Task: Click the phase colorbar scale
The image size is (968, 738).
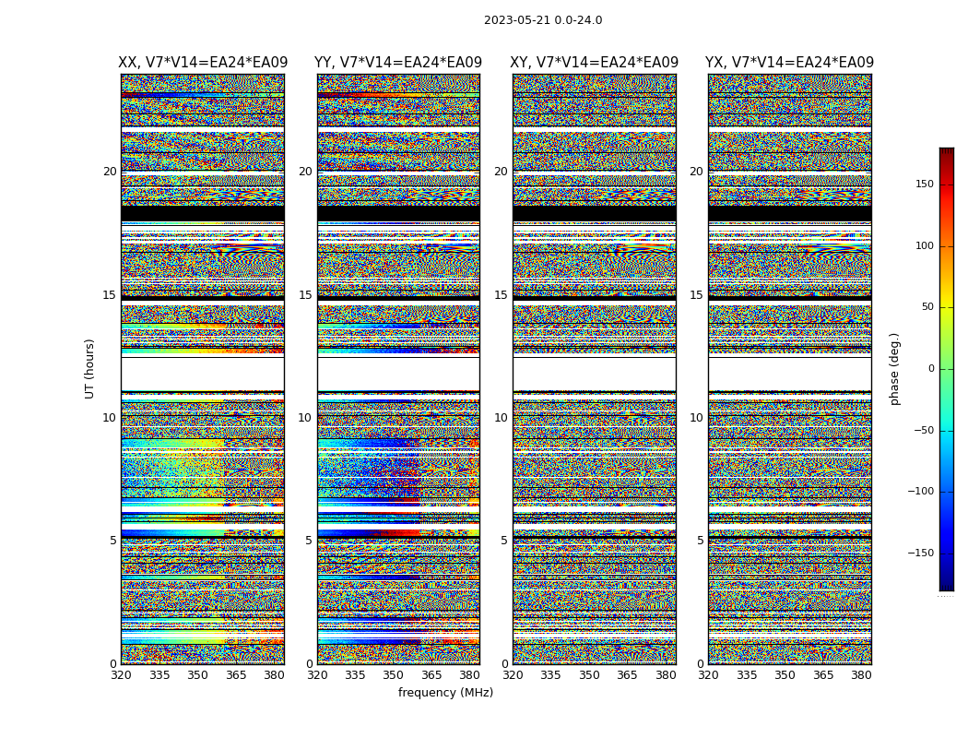Action: click(947, 369)
